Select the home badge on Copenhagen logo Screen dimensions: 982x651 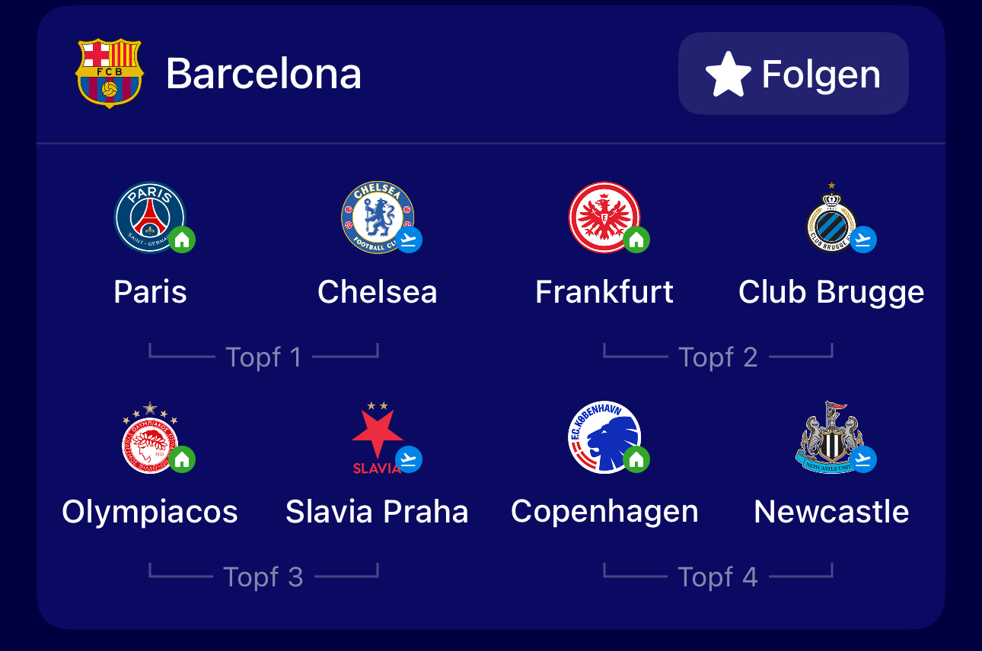click(636, 459)
